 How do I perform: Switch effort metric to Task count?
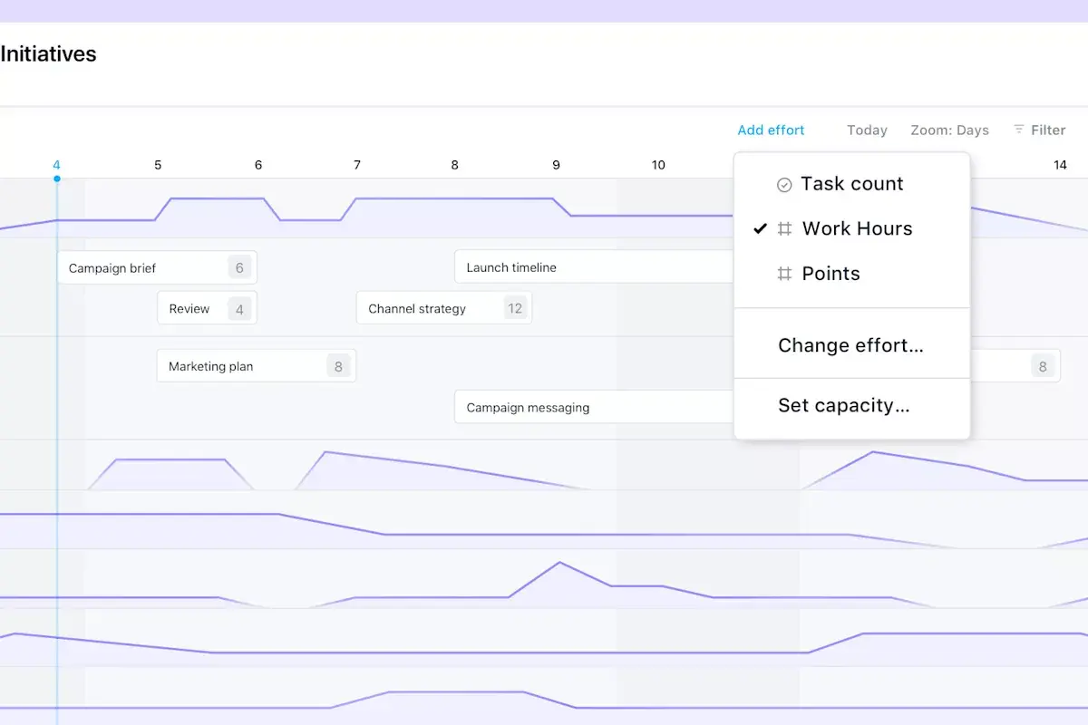pos(852,184)
